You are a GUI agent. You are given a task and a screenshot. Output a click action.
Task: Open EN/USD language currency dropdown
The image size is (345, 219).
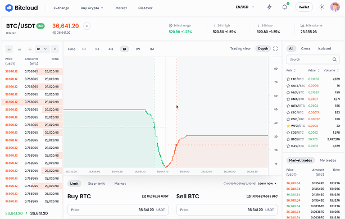pyautogui.click(x=244, y=7)
